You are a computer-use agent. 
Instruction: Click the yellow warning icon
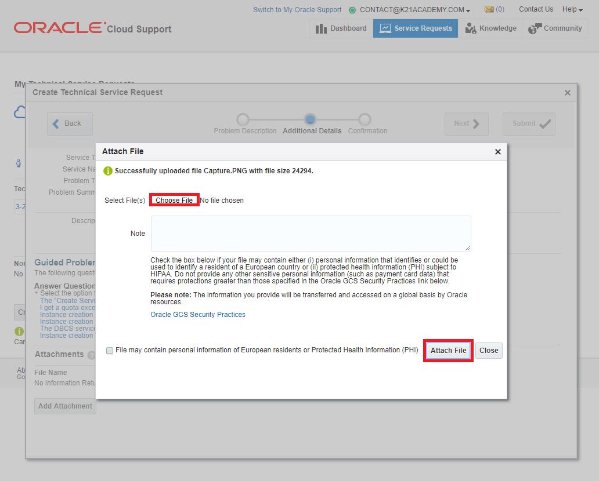click(x=19, y=331)
